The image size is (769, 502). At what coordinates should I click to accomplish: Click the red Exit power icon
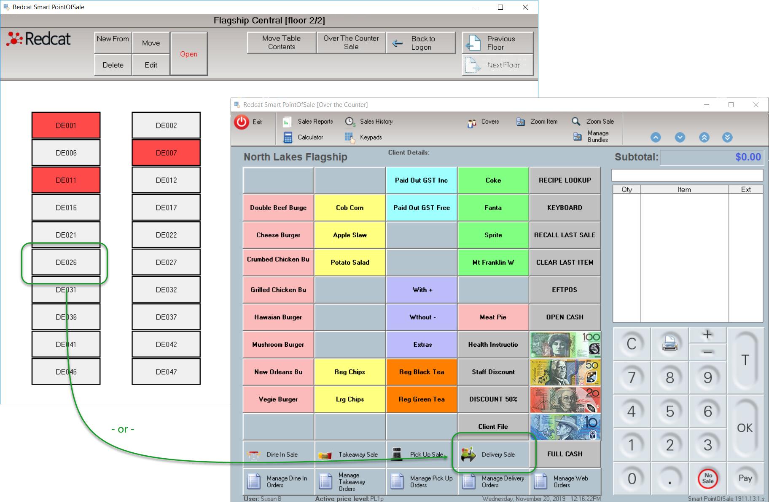[242, 122]
